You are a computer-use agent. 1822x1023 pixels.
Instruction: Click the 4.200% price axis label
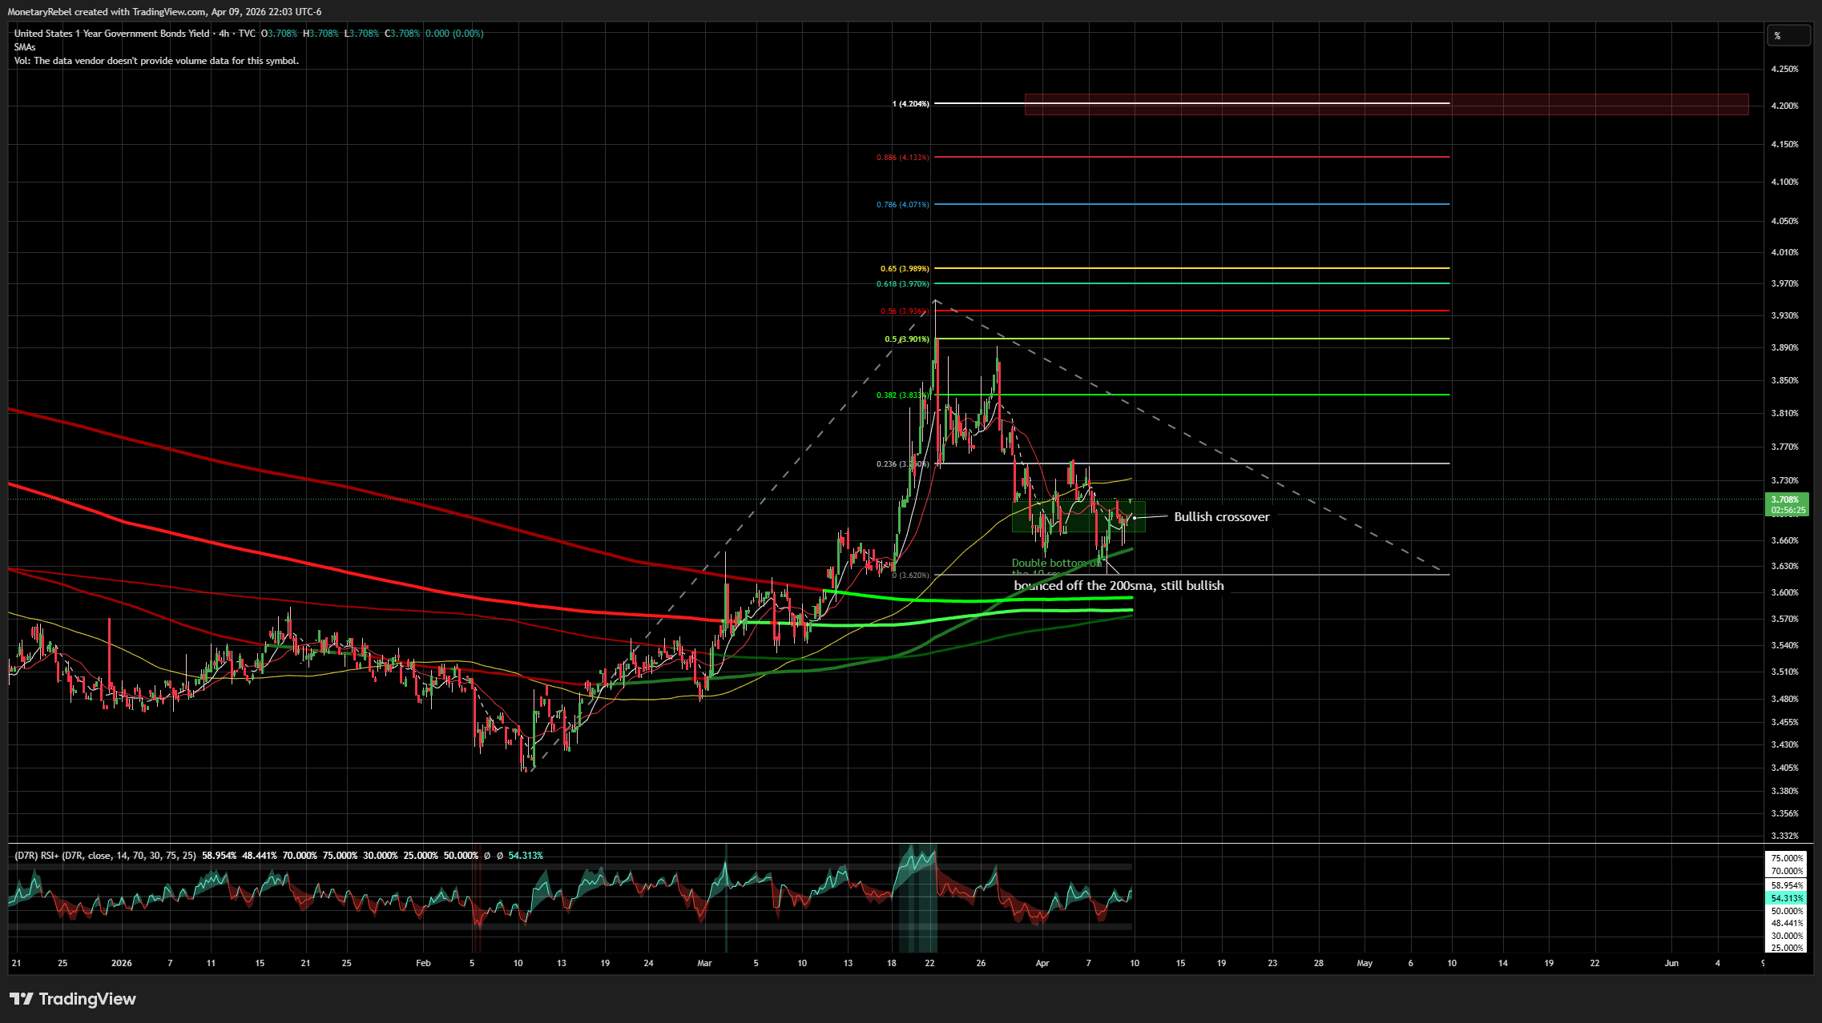point(1784,106)
